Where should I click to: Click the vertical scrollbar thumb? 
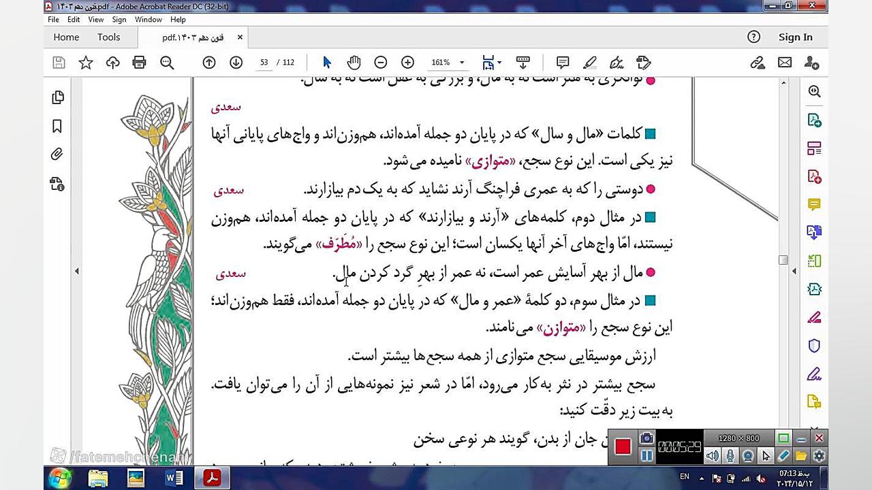pyautogui.click(x=783, y=260)
